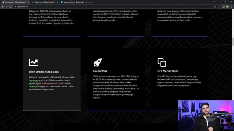Go forward to the next page
Viewport: 234px width, 131px height.
click(7, 7)
